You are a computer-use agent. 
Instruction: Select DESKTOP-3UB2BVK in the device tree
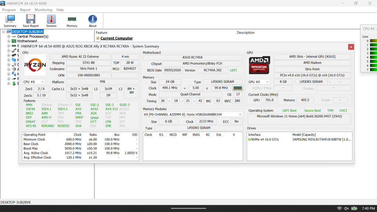point(28,32)
